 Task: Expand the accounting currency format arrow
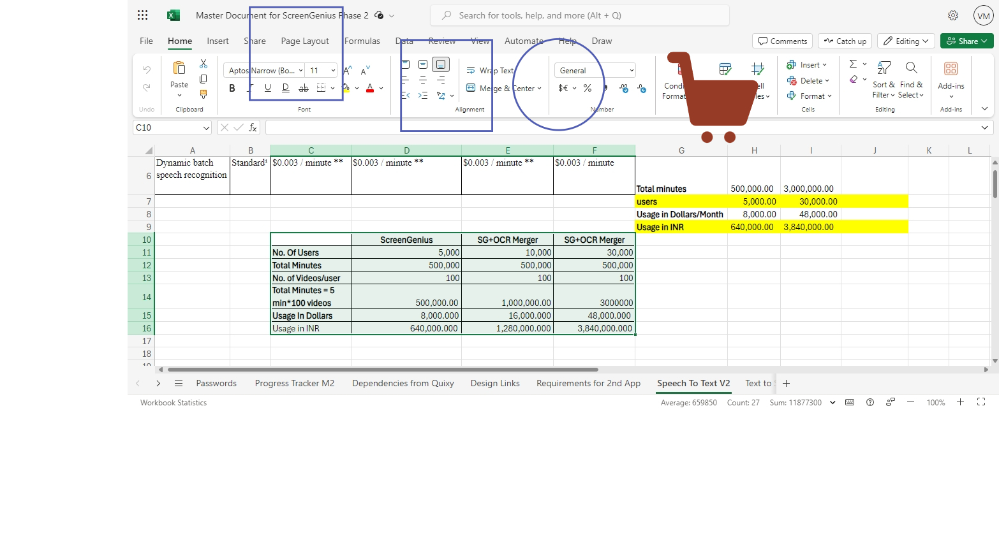click(x=574, y=88)
